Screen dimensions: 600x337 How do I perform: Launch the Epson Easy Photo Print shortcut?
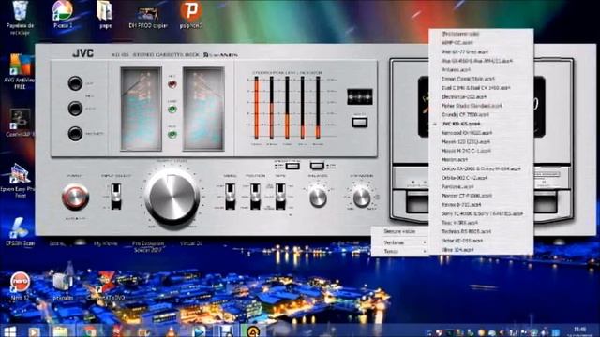point(19,181)
